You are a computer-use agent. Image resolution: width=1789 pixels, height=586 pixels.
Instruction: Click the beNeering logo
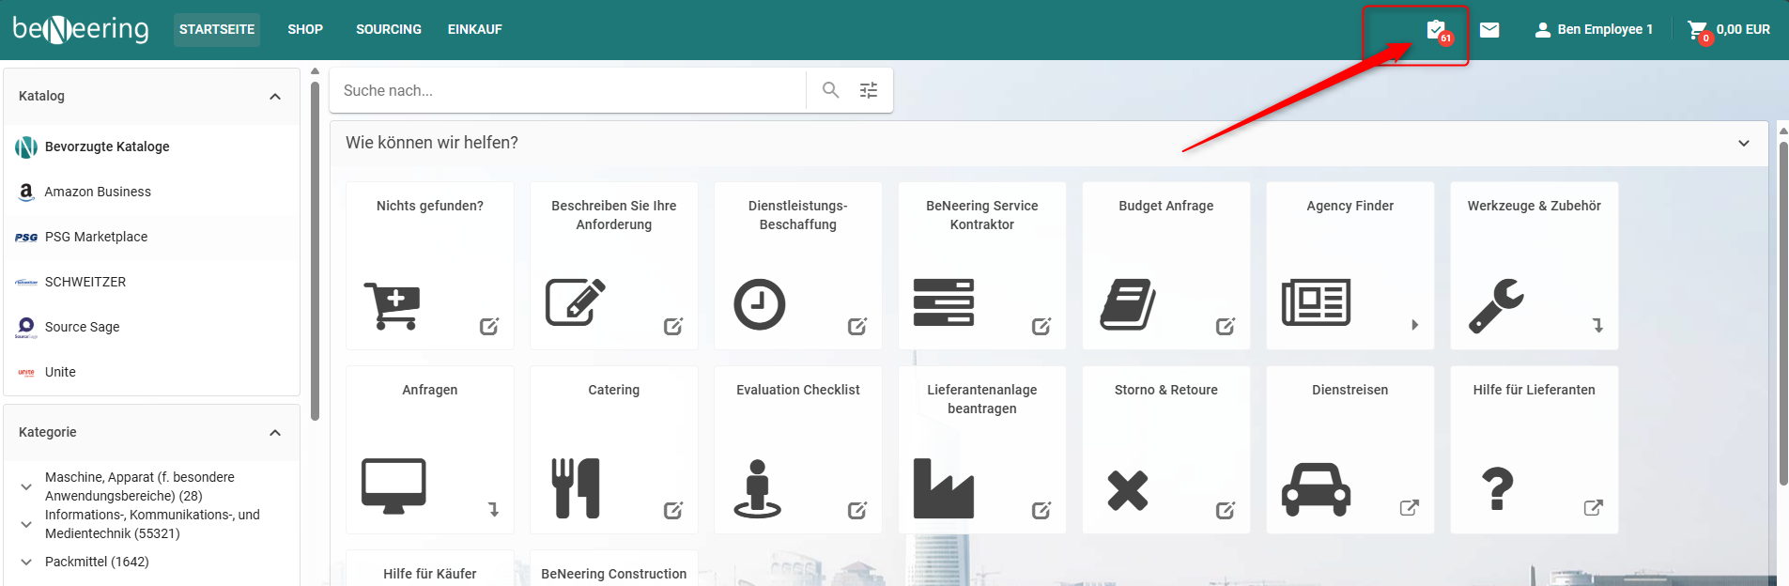[81, 30]
